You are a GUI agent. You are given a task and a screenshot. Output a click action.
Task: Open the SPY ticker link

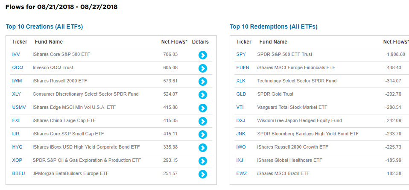pos(241,54)
